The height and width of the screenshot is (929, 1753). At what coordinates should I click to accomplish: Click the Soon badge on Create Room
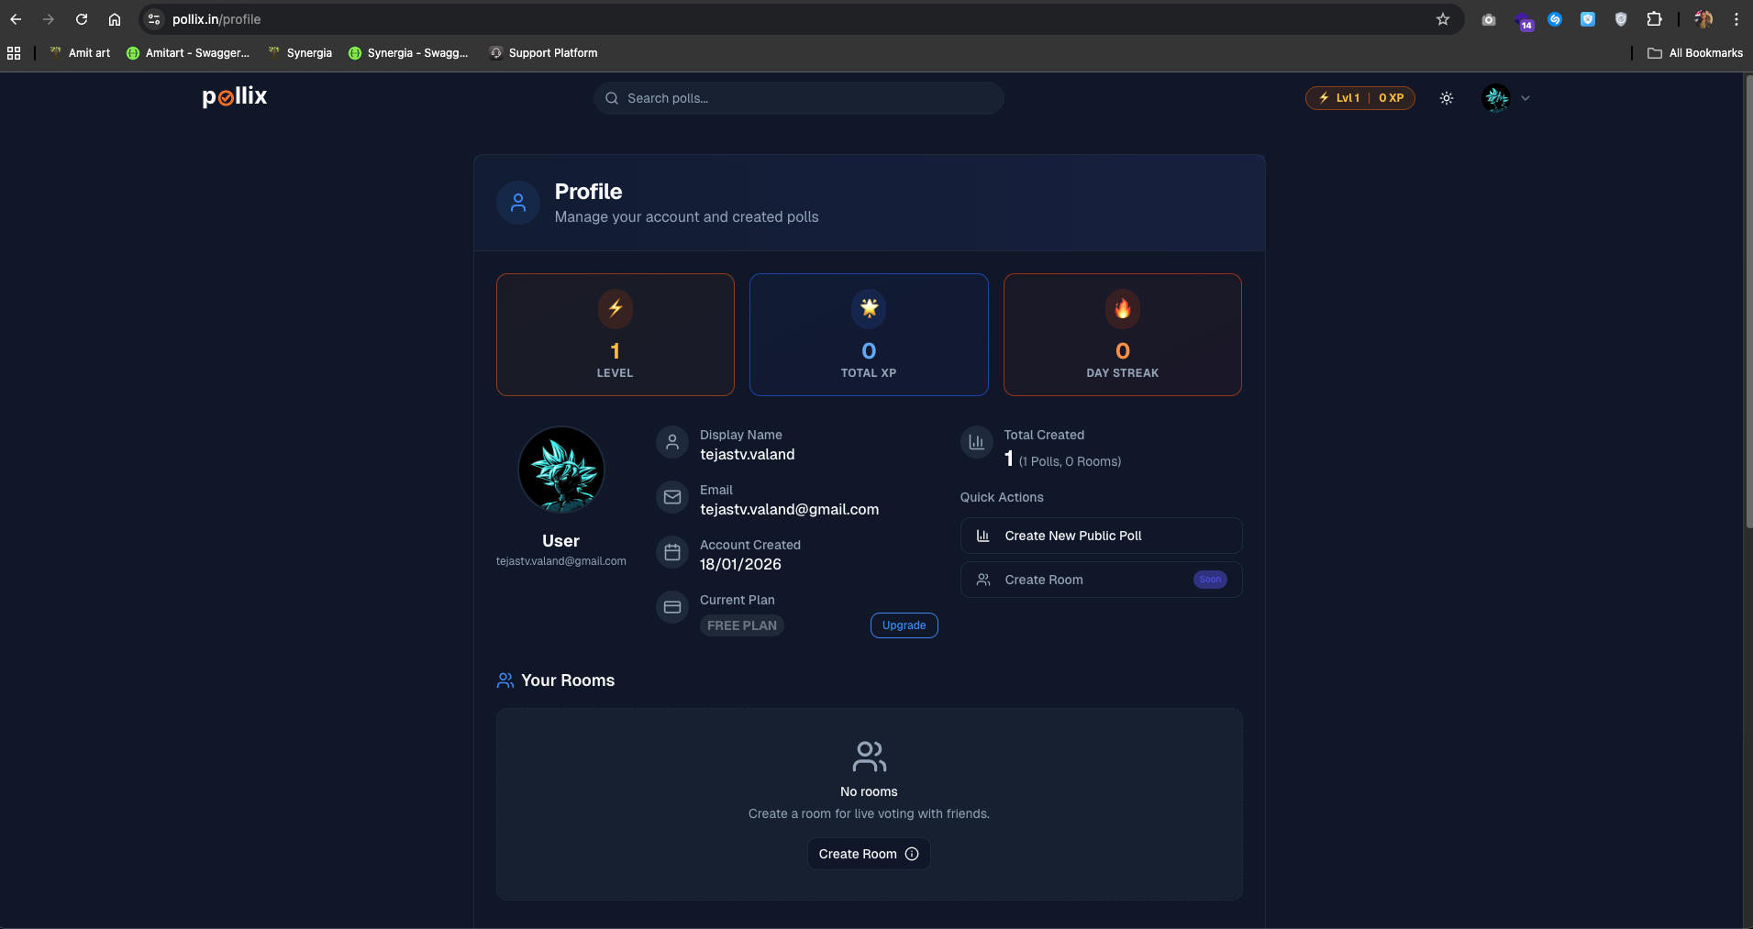1208,579
